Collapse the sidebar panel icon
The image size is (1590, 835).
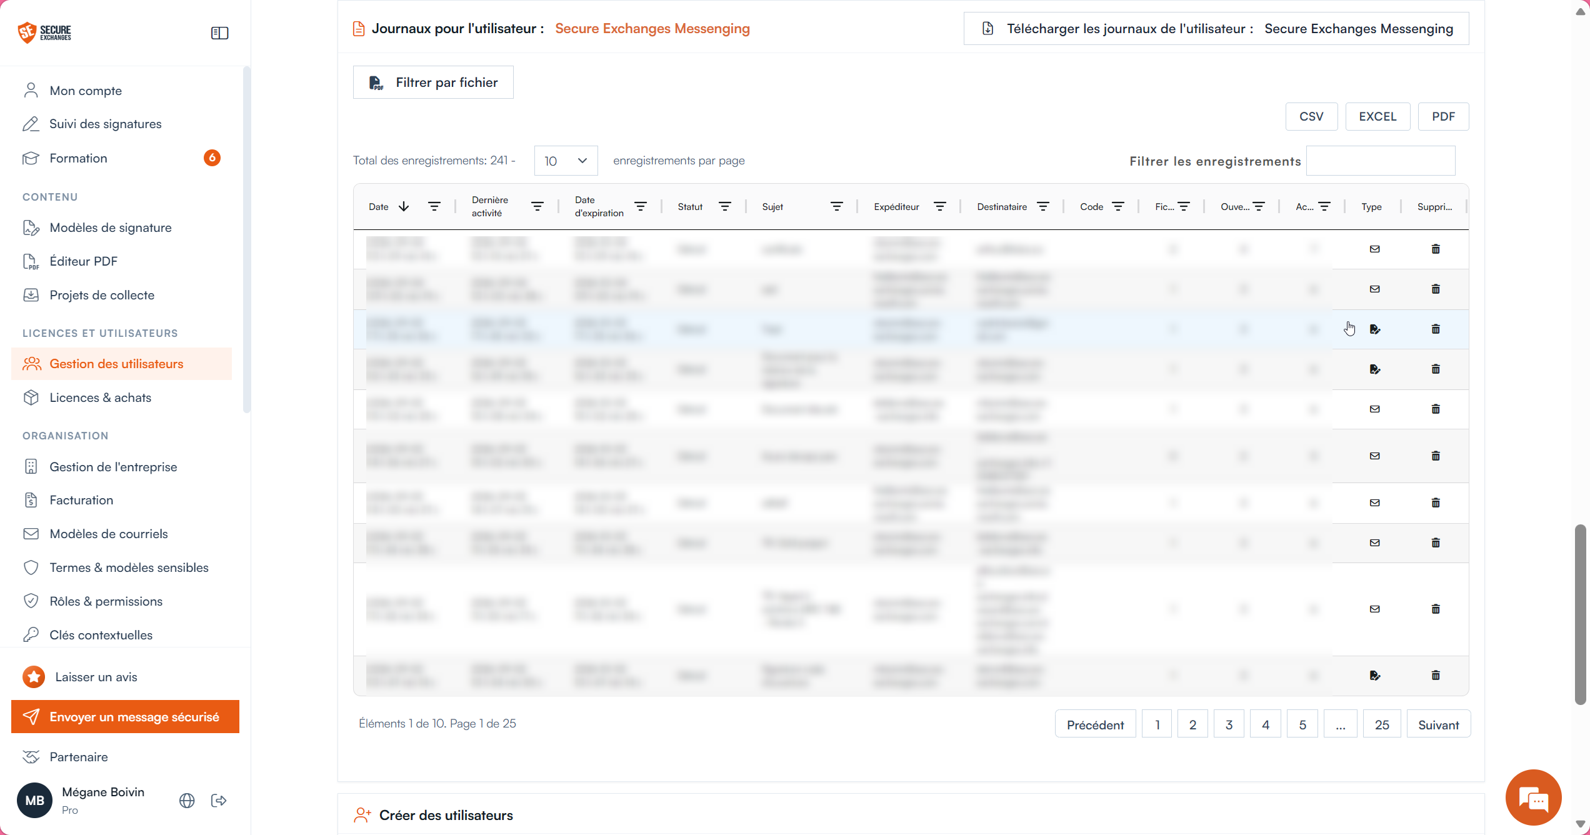click(x=219, y=33)
